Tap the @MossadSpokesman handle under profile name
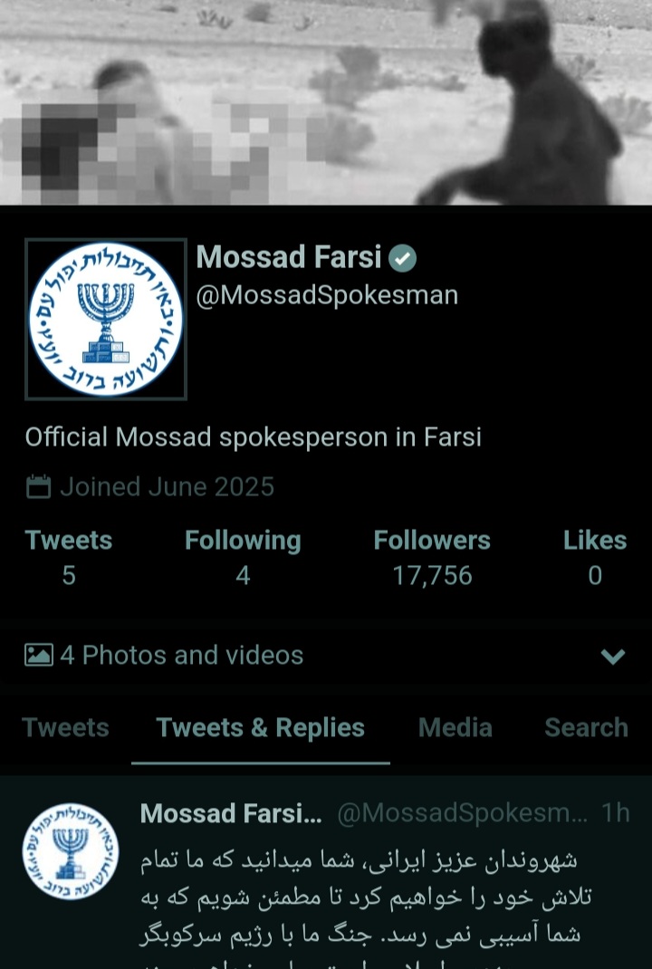 pyautogui.click(x=327, y=295)
